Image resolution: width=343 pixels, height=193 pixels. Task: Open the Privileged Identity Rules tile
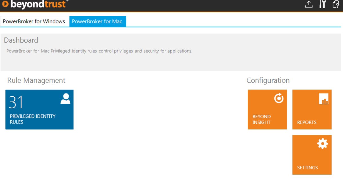click(39, 109)
